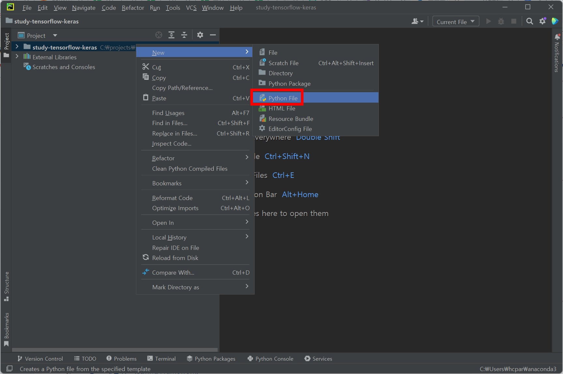Open the Problems tool window
Screen dimensions: 563x374
pos(122,358)
